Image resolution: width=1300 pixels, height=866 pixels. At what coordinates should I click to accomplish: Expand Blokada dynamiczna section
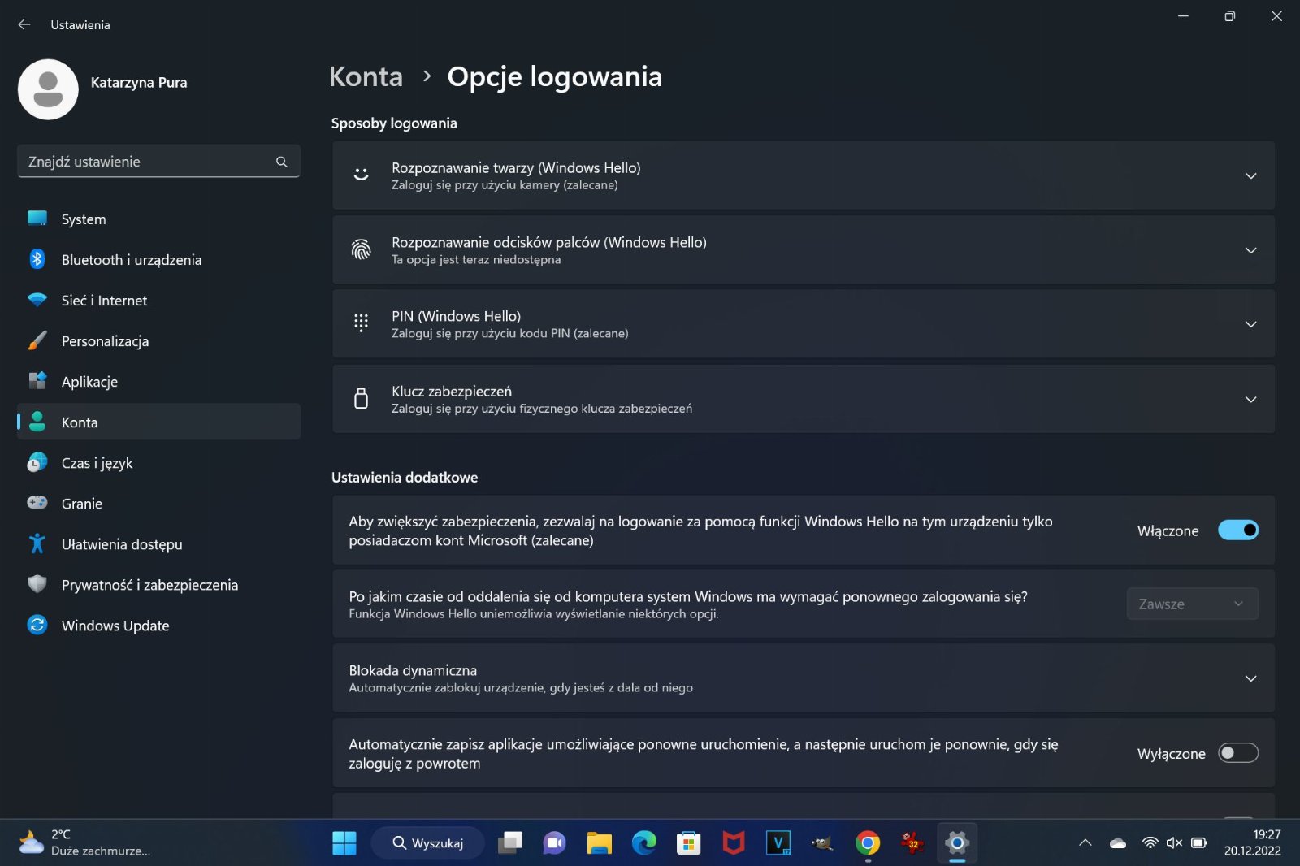pyautogui.click(x=1250, y=678)
